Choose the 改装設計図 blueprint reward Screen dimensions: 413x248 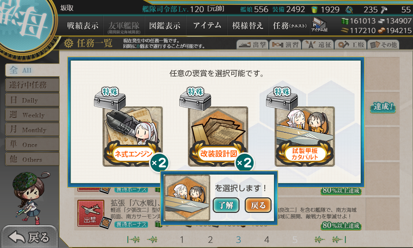tap(218, 136)
